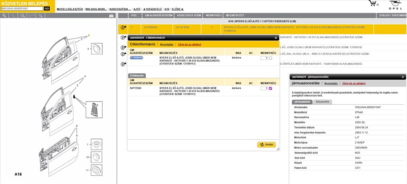This screenshot has width=407, height=184.
Task: Click Nyomtatás in járműazonosítás panel
Action: [331, 84]
